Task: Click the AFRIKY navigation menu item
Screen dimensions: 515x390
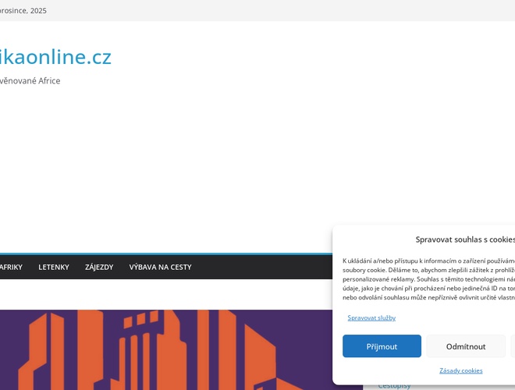Action: point(11,267)
